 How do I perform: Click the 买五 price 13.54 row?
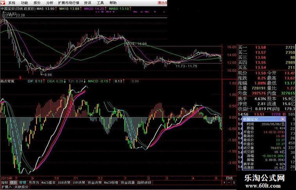tap(266, 67)
